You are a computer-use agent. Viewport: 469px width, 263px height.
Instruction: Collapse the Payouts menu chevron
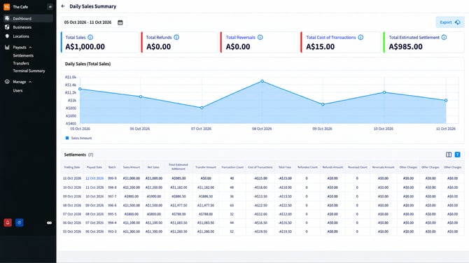(x=30, y=48)
